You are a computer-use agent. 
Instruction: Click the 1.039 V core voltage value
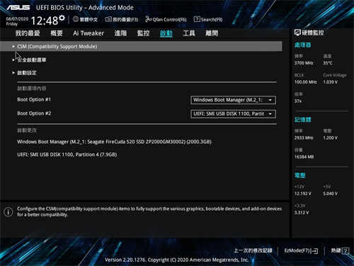pyautogui.click(x=331, y=82)
